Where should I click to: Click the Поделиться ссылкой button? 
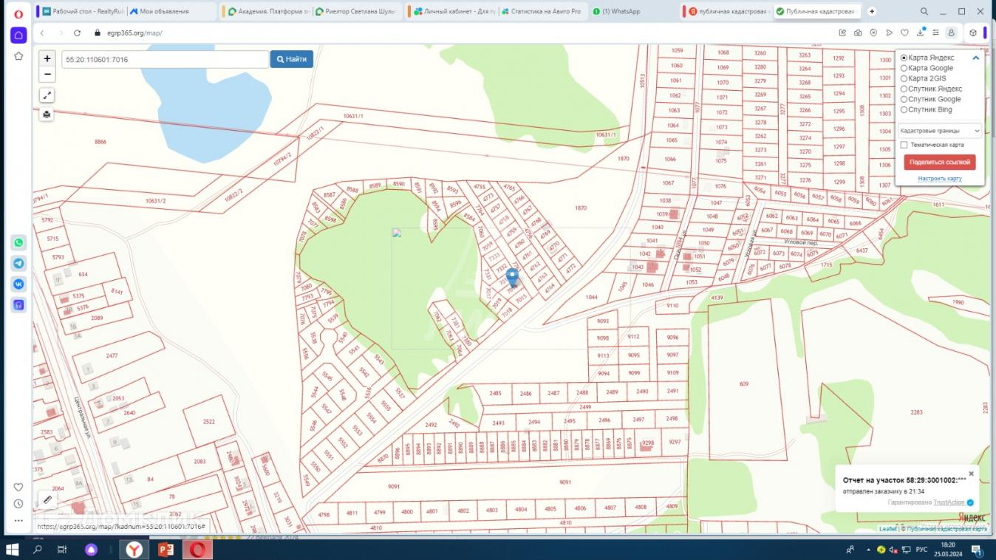point(939,162)
